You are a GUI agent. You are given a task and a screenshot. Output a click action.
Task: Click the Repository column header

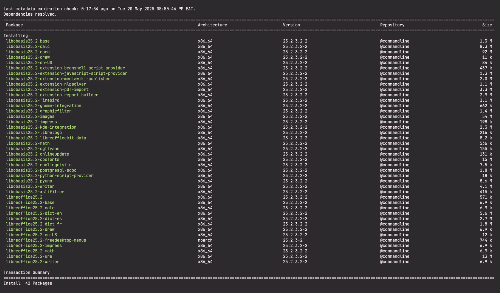tap(392, 25)
